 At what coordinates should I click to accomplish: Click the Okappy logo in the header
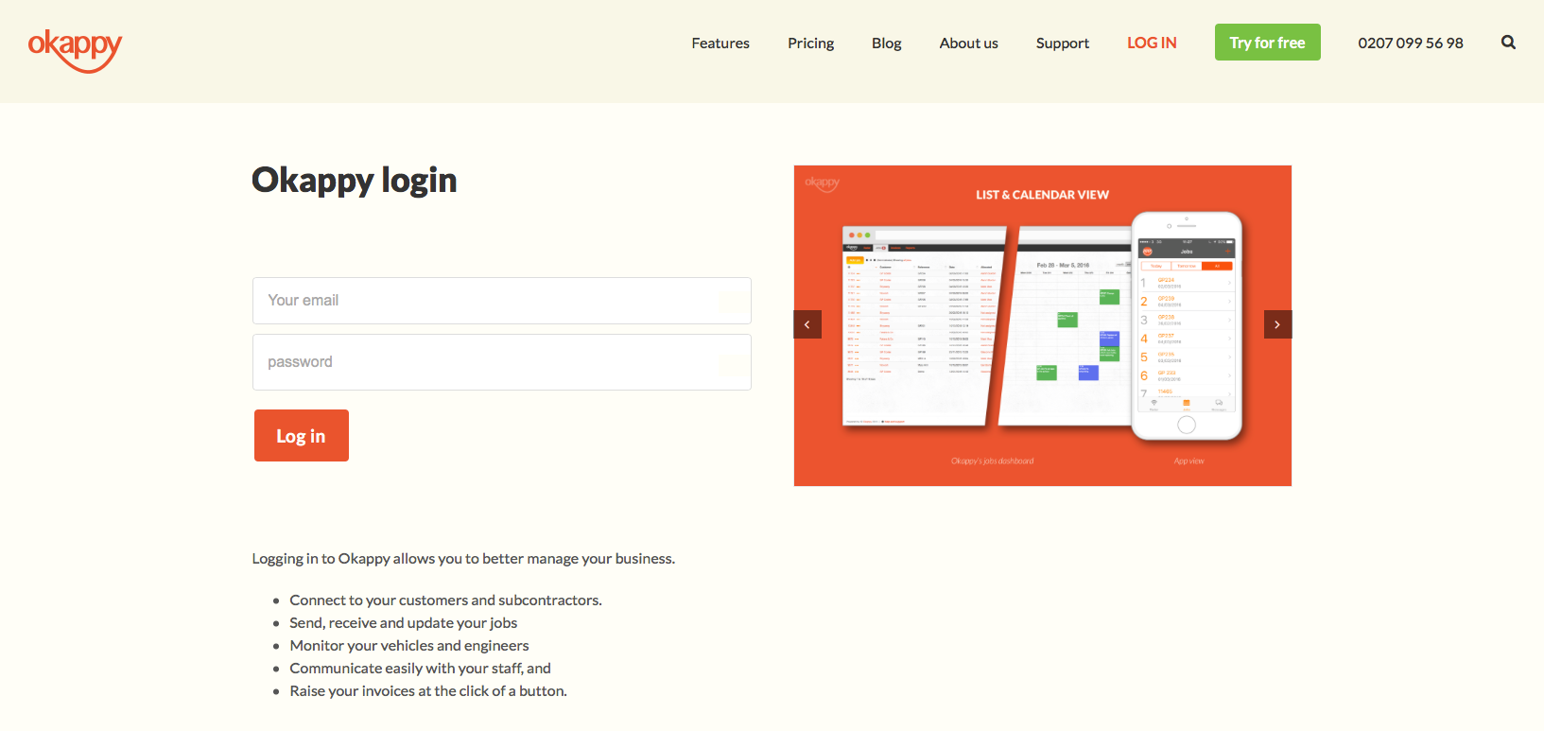(x=76, y=50)
